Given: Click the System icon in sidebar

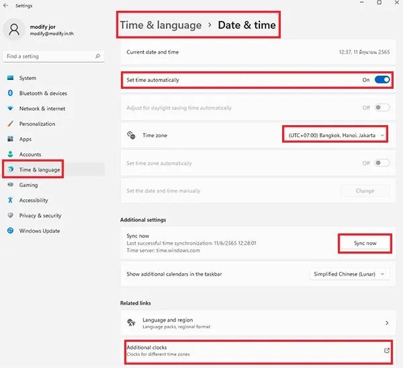Looking at the screenshot, I should [10, 78].
